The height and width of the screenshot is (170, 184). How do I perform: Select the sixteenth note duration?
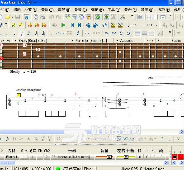pyautogui.click(x=29, y=33)
